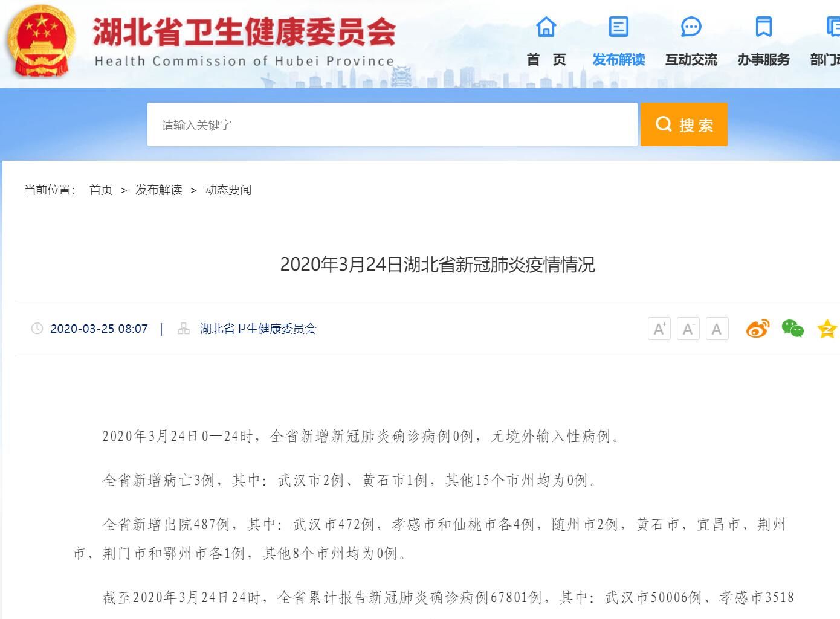
Task: Click the 发布解读 document icon
Action: [618, 27]
